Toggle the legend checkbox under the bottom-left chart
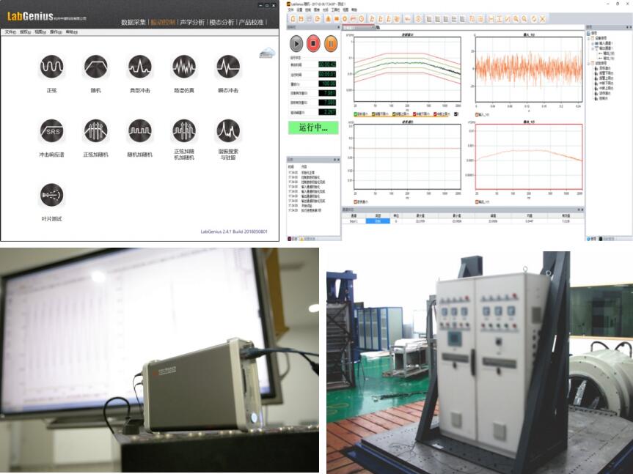This screenshot has height=474, width=633. point(356,201)
